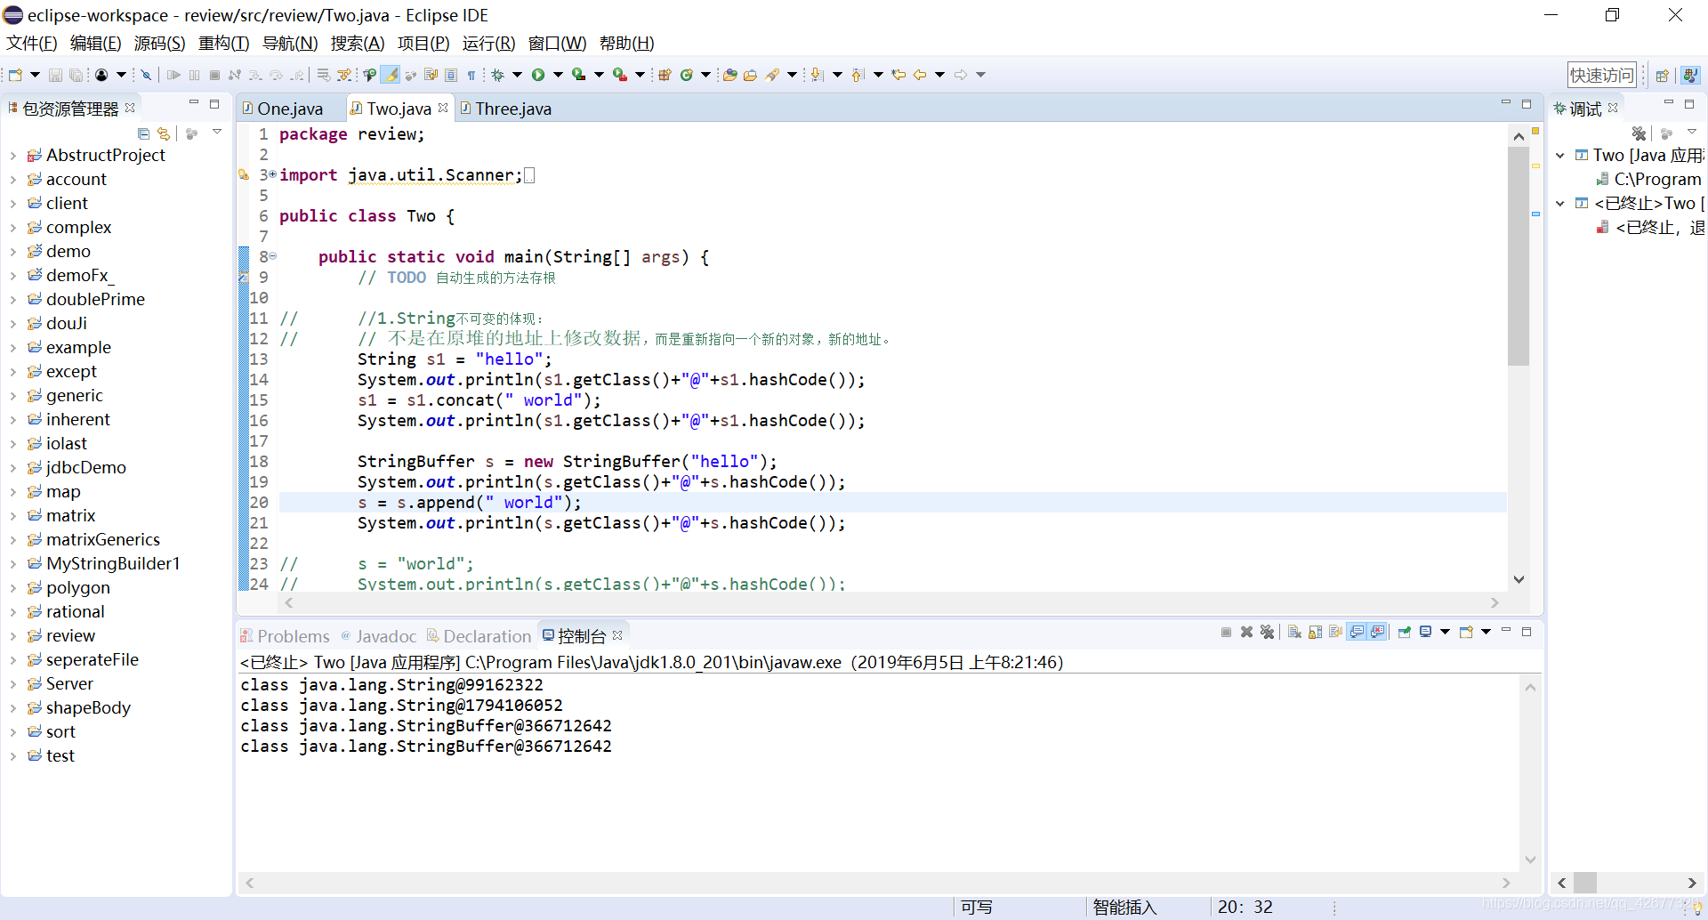Open the 运行(R) menu
The width and height of the screenshot is (1708, 920).
(x=488, y=44)
